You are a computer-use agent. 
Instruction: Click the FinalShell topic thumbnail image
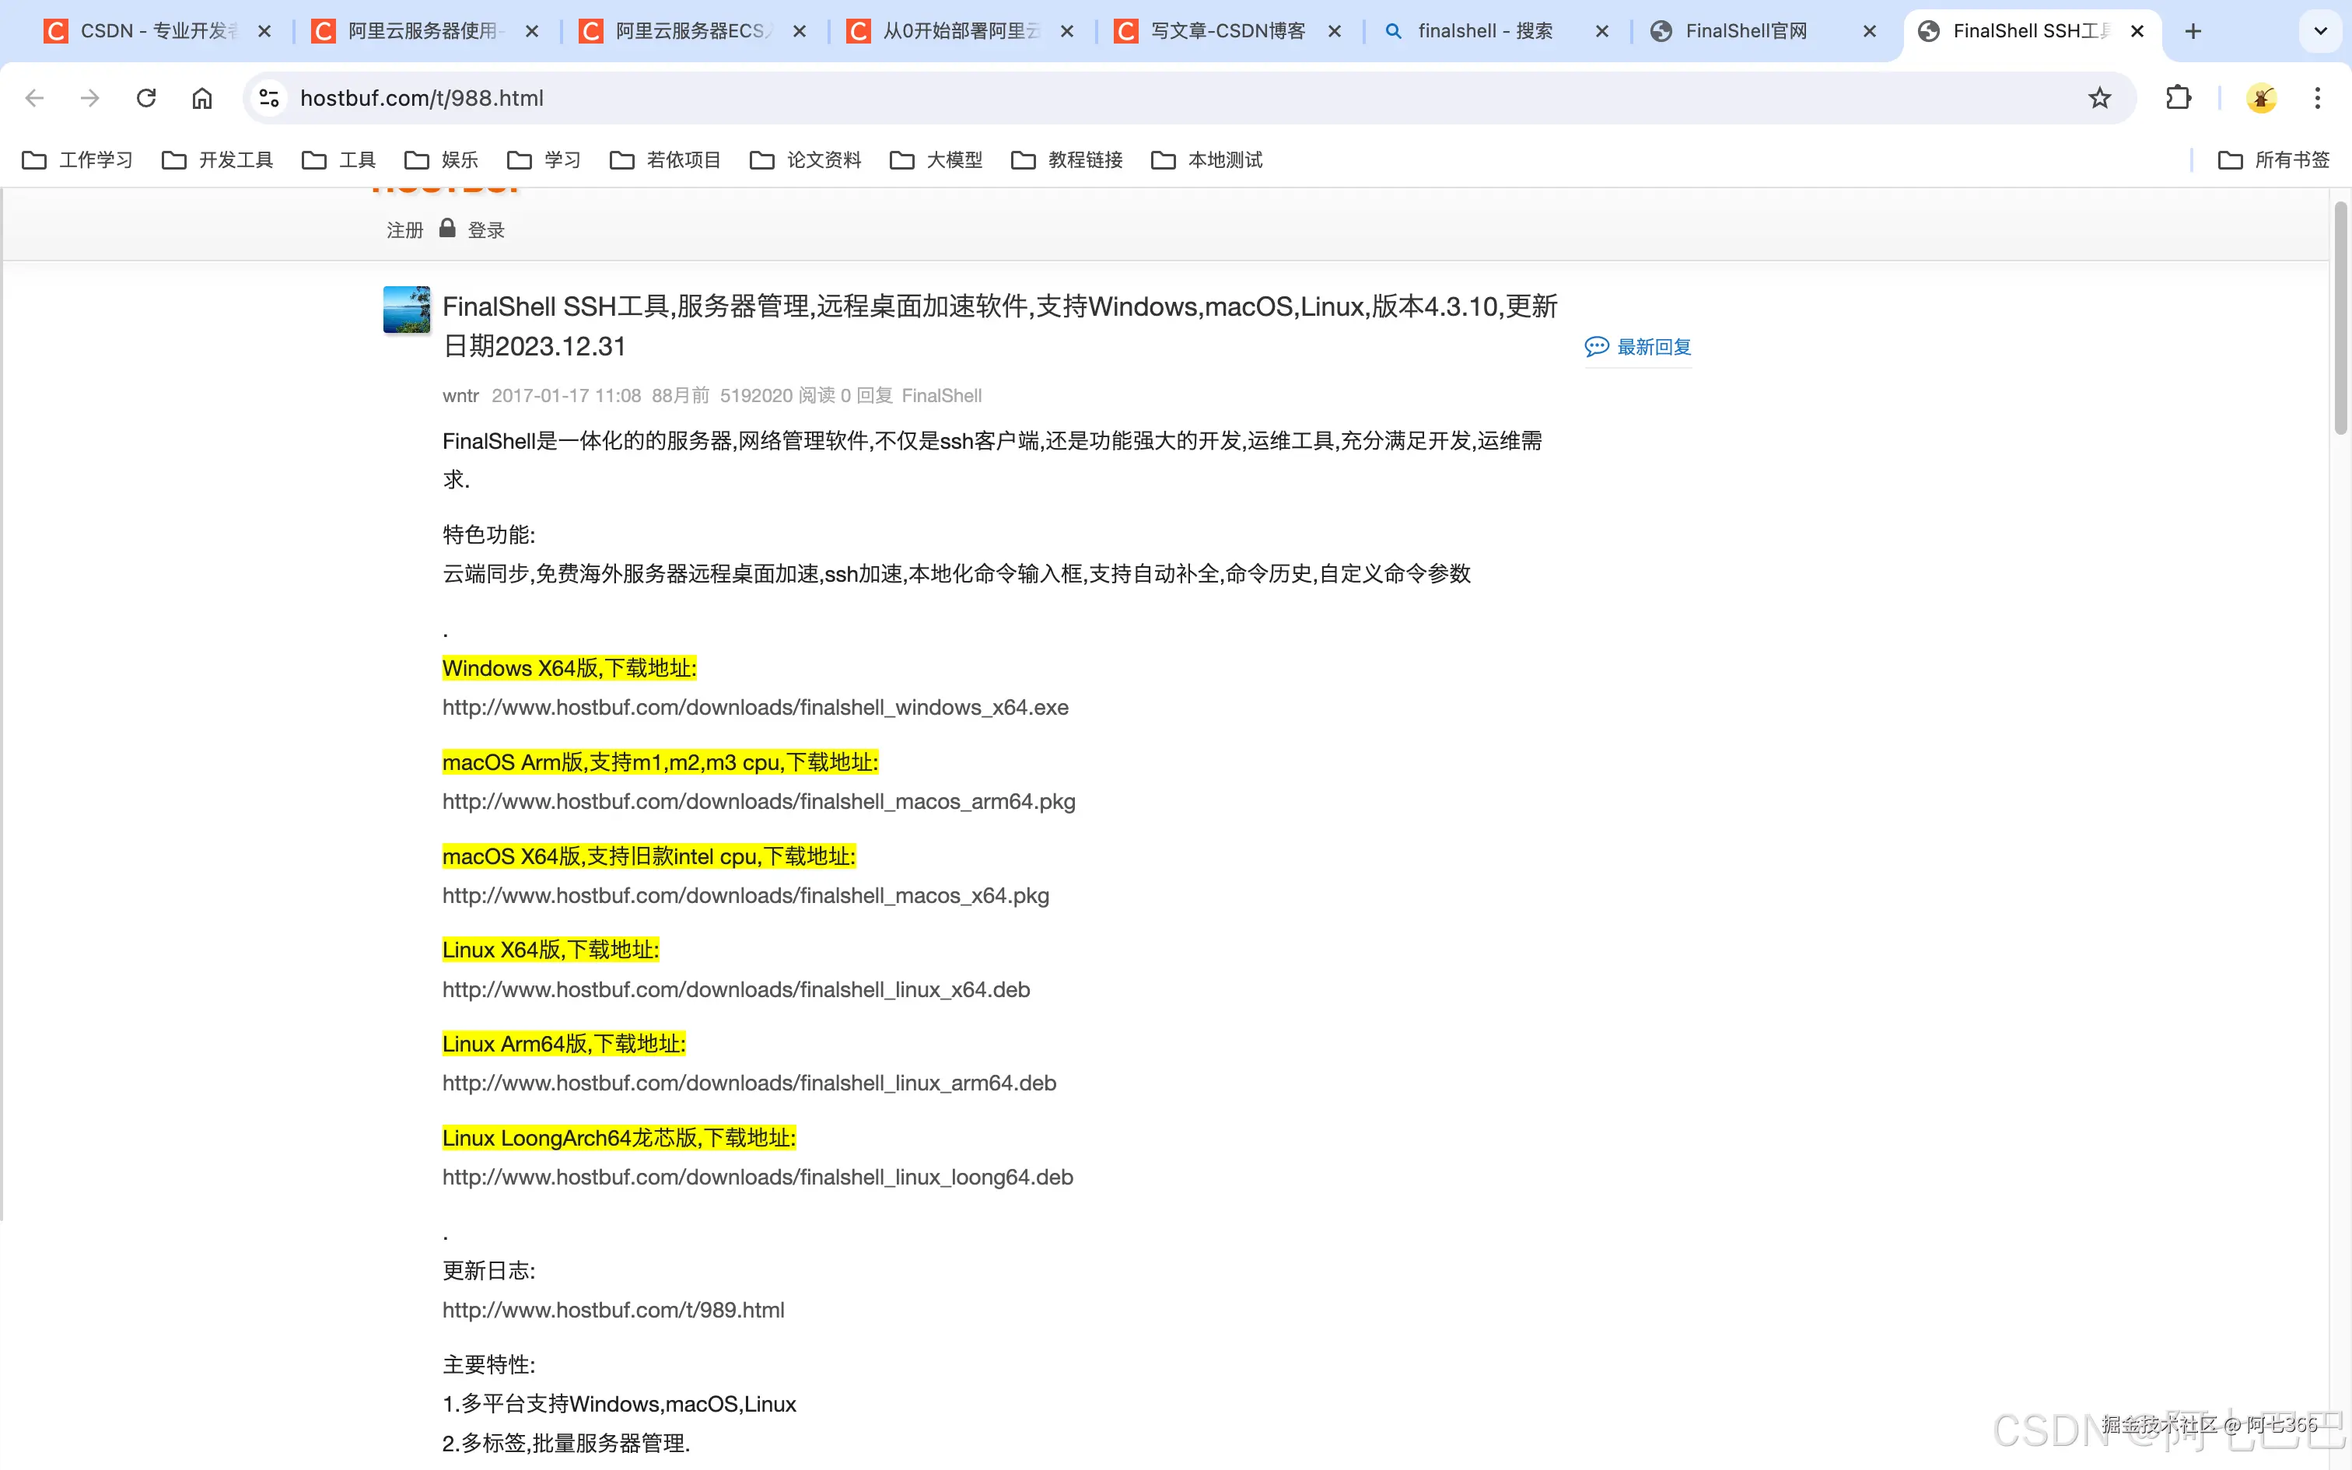pos(405,310)
